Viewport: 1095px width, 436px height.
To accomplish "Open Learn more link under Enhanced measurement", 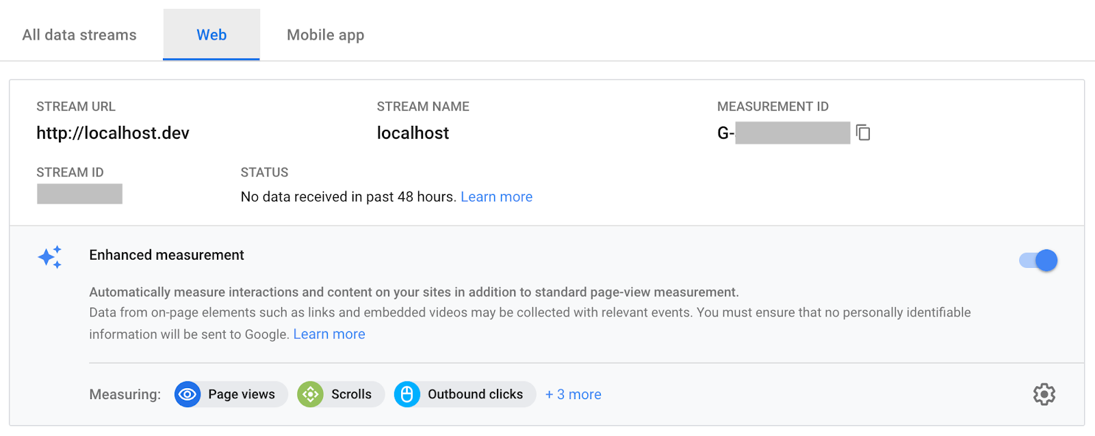I will [x=329, y=334].
